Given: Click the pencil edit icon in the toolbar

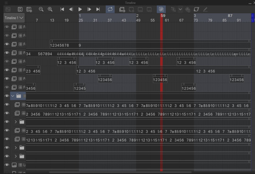Looking at the screenshot, I should coord(205,9).
